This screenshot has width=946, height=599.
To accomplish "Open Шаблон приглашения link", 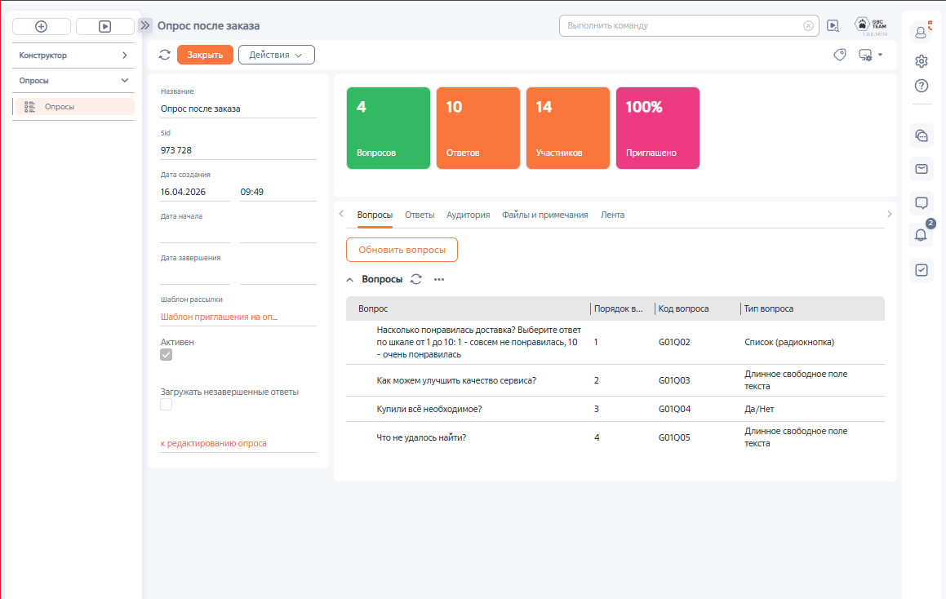I will coord(219,317).
